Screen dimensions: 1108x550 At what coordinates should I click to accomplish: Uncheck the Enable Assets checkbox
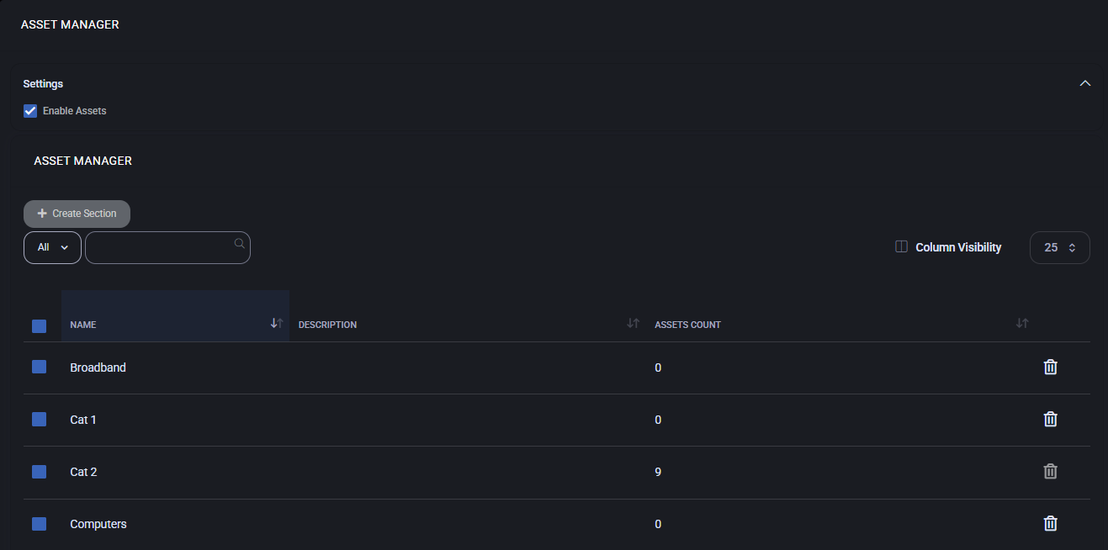tap(30, 111)
